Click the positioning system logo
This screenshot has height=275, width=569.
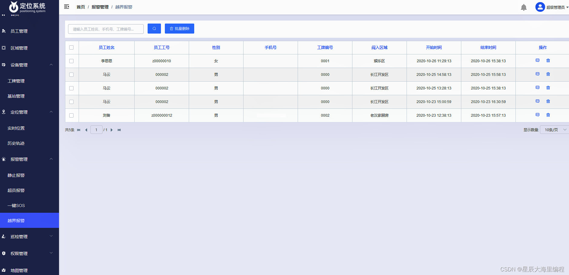click(x=27, y=7)
